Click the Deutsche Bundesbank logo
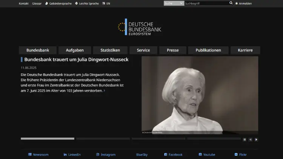Viewport: 283px width, 159px height. (x=140, y=27)
